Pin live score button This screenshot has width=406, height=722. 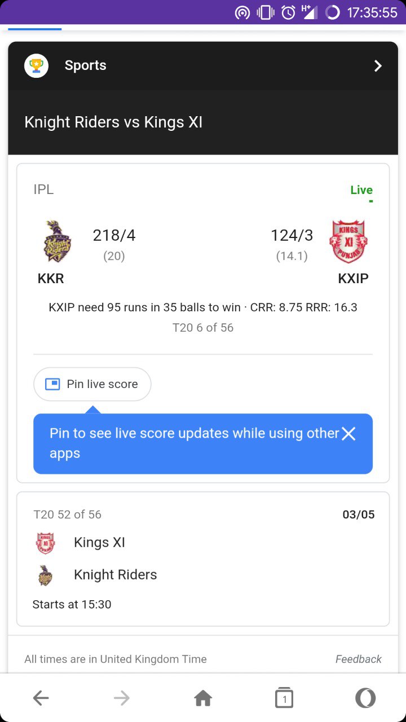coord(92,384)
